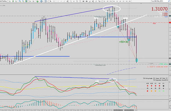Click the TDI Separation Good text

(160, 80)
